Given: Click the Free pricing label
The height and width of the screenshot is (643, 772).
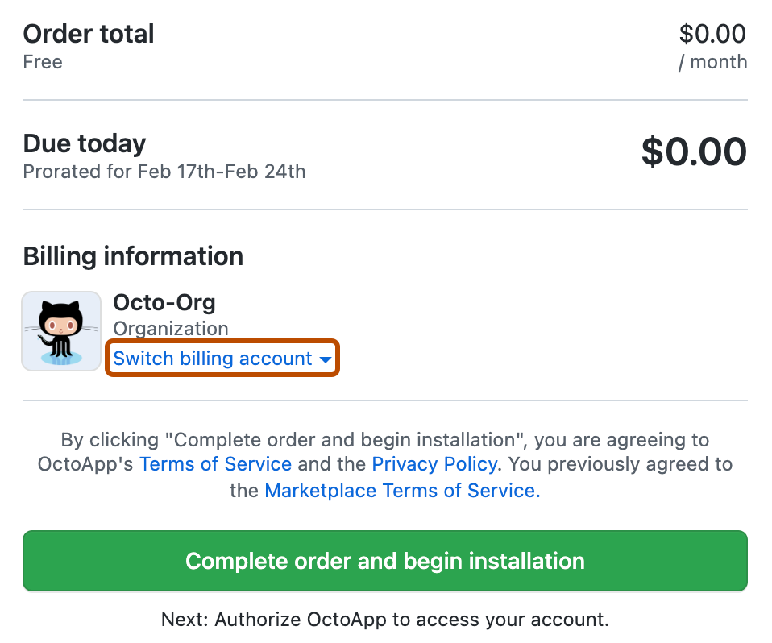Looking at the screenshot, I should (x=42, y=62).
